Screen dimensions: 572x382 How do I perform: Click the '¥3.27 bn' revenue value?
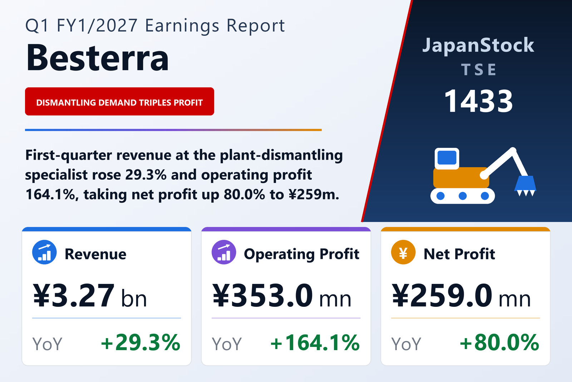(x=90, y=296)
